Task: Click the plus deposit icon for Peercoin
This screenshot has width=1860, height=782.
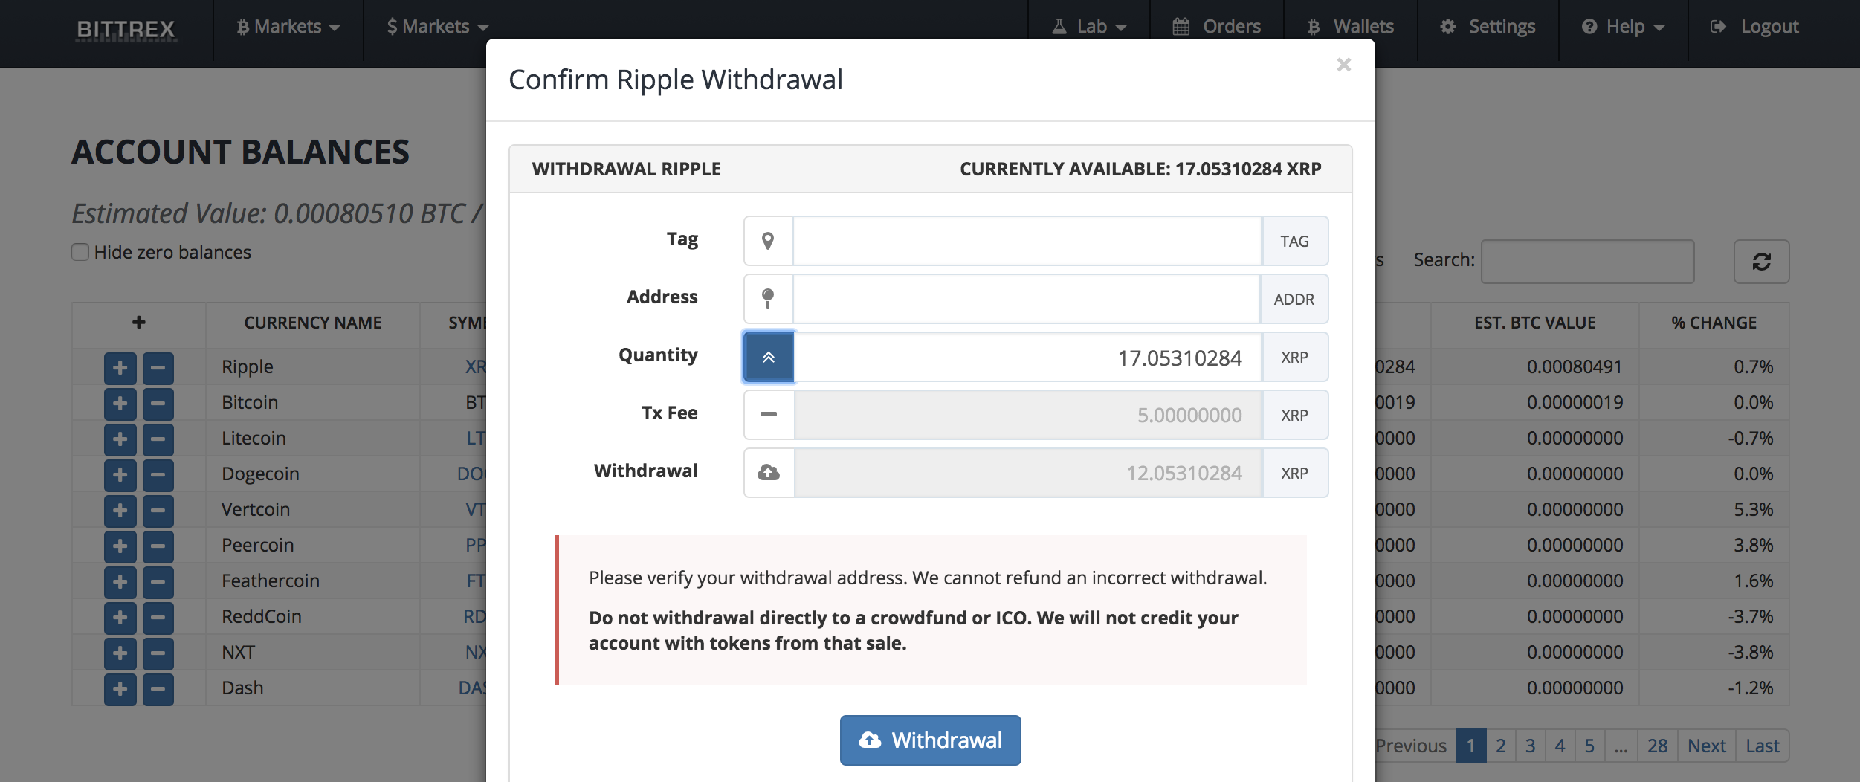Action: click(x=120, y=546)
